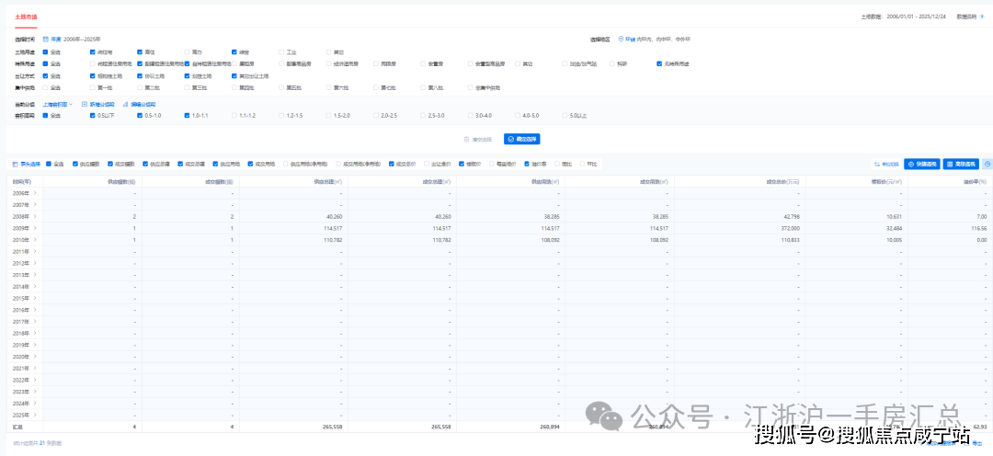Click the 表头选择 column header icon
993x456 pixels.
[14, 164]
